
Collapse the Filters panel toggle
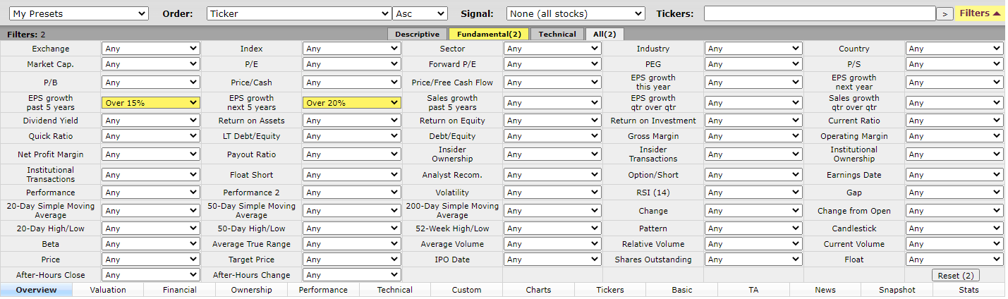(x=980, y=13)
